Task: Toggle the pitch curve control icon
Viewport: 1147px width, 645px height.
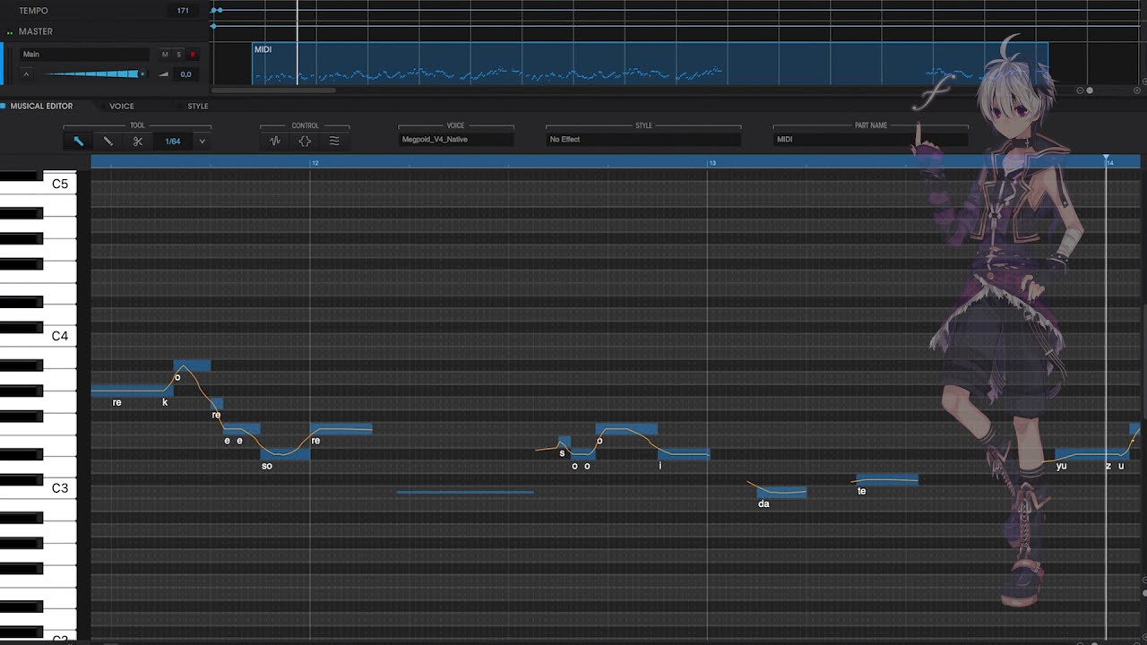Action: (x=275, y=141)
